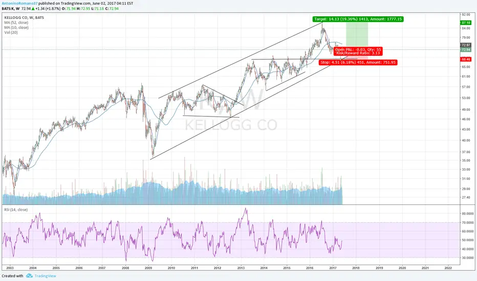
Task: Click the Created with footer text
Action: (12, 276)
